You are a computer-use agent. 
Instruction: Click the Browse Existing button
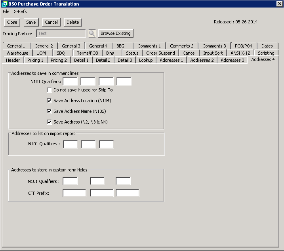(115, 33)
